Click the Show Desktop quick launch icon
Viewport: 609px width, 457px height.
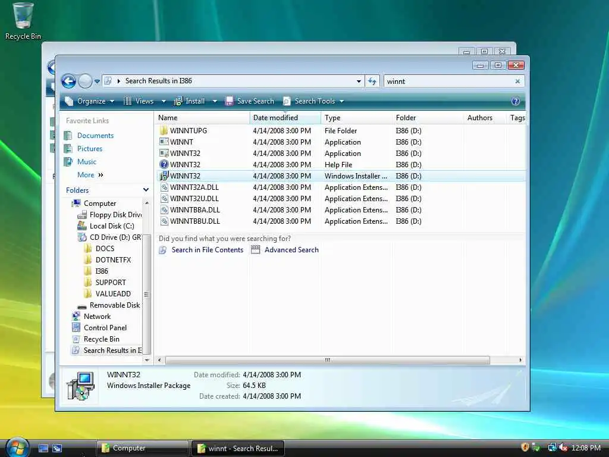coord(43,449)
